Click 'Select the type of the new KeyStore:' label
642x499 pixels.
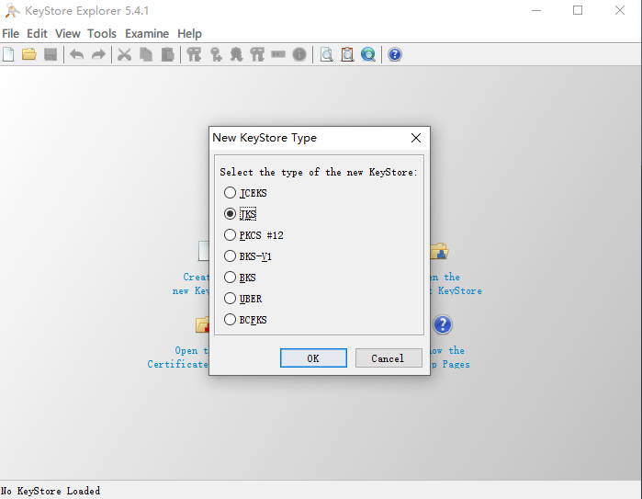(318, 172)
